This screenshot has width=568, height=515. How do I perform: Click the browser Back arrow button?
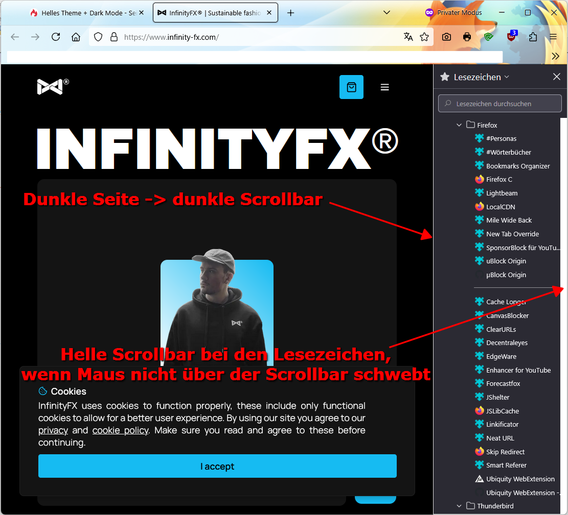pyautogui.click(x=15, y=37)
